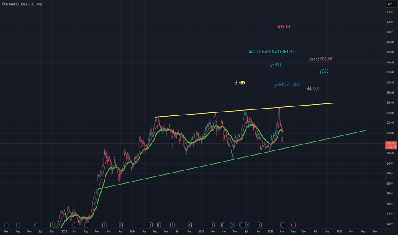Open green E earnings marker above May 2022

18,225
